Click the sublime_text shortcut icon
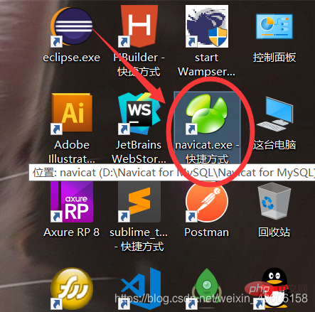 click(139, 201)
